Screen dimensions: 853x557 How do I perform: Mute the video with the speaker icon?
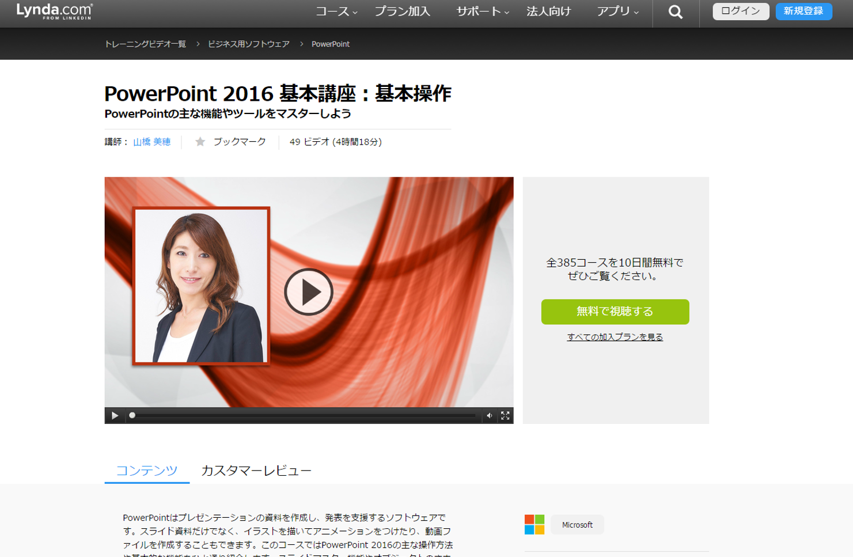coord(489,416)
